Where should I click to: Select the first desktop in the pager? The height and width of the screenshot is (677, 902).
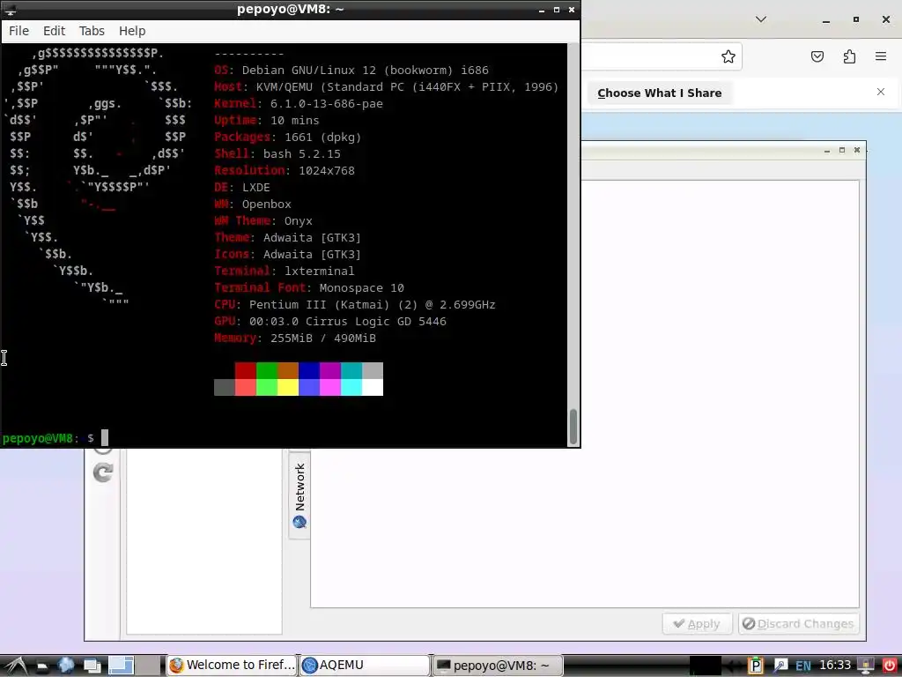(122, 666)
